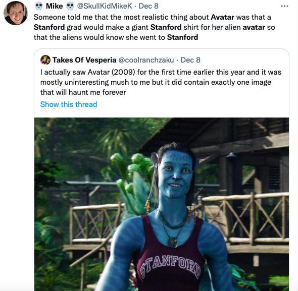The height and width of the screenshot is (291, 298).
Task: Click Mike's display name
Action: [55, 6]
